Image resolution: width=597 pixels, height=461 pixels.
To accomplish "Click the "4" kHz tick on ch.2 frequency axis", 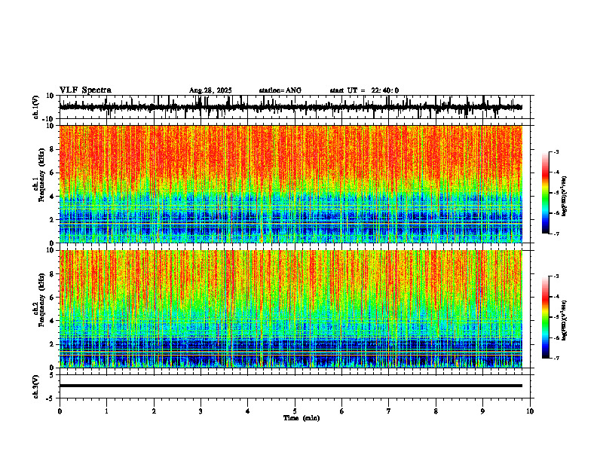I will pyautogui.click(x=53, y=321).
